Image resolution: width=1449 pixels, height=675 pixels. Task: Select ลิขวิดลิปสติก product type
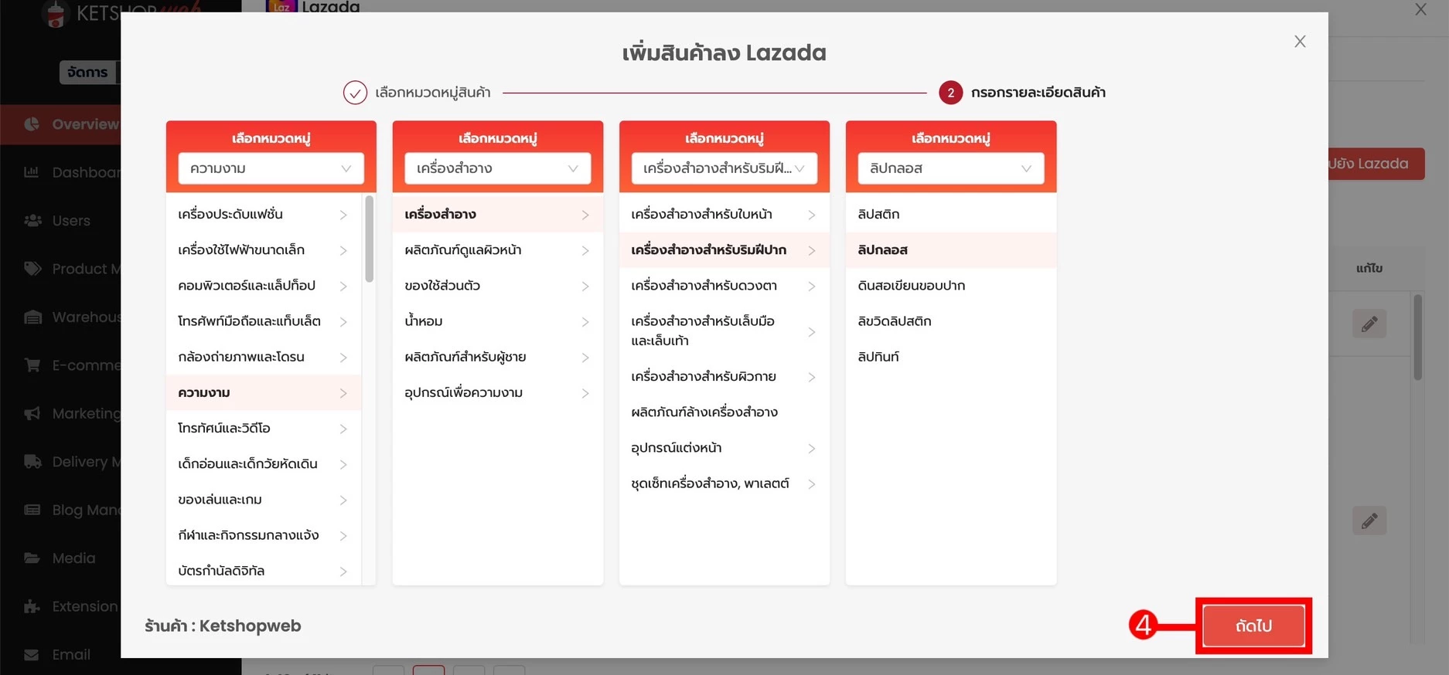click(x=950, y=321)
